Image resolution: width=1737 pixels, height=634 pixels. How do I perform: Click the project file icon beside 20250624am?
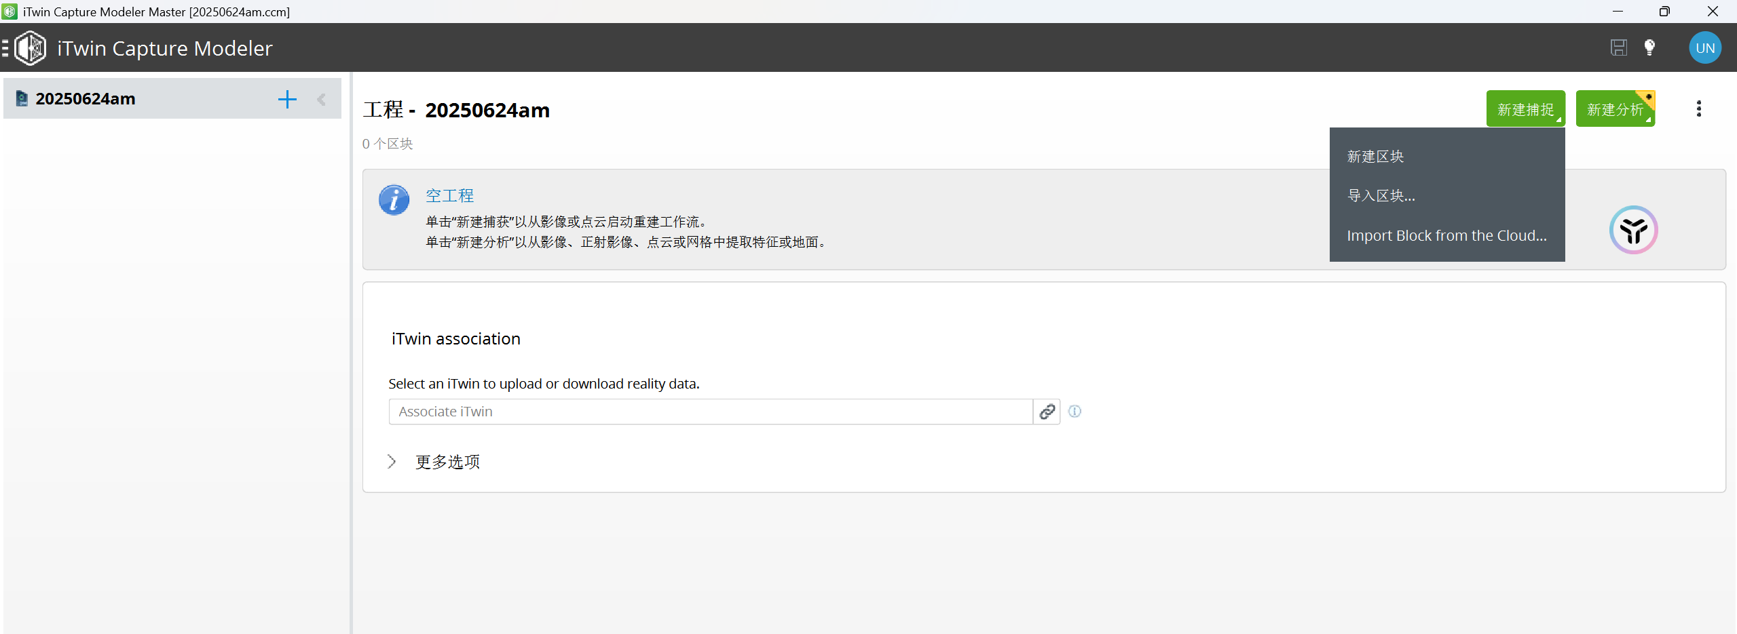click(x=22, y=99)
